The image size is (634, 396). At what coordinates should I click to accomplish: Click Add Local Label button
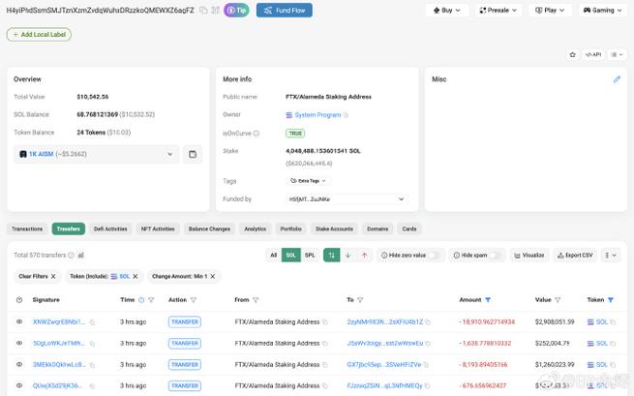coord(39,34)
